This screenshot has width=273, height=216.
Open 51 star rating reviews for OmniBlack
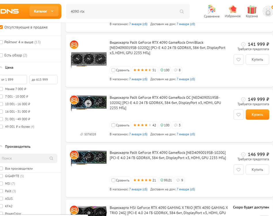pos(145,70)
